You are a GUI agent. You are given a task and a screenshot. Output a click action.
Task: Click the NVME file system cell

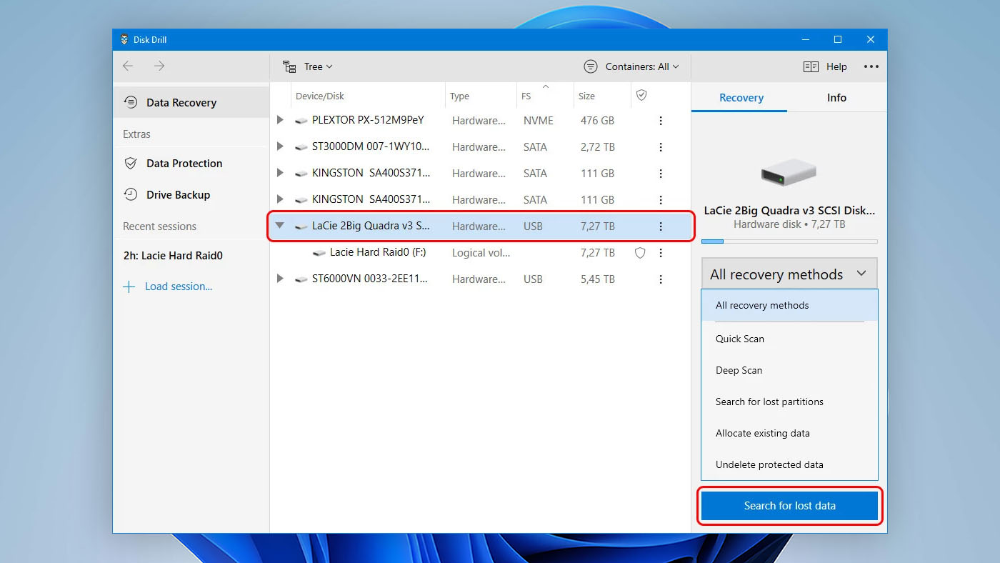click(x=539, y=121)
